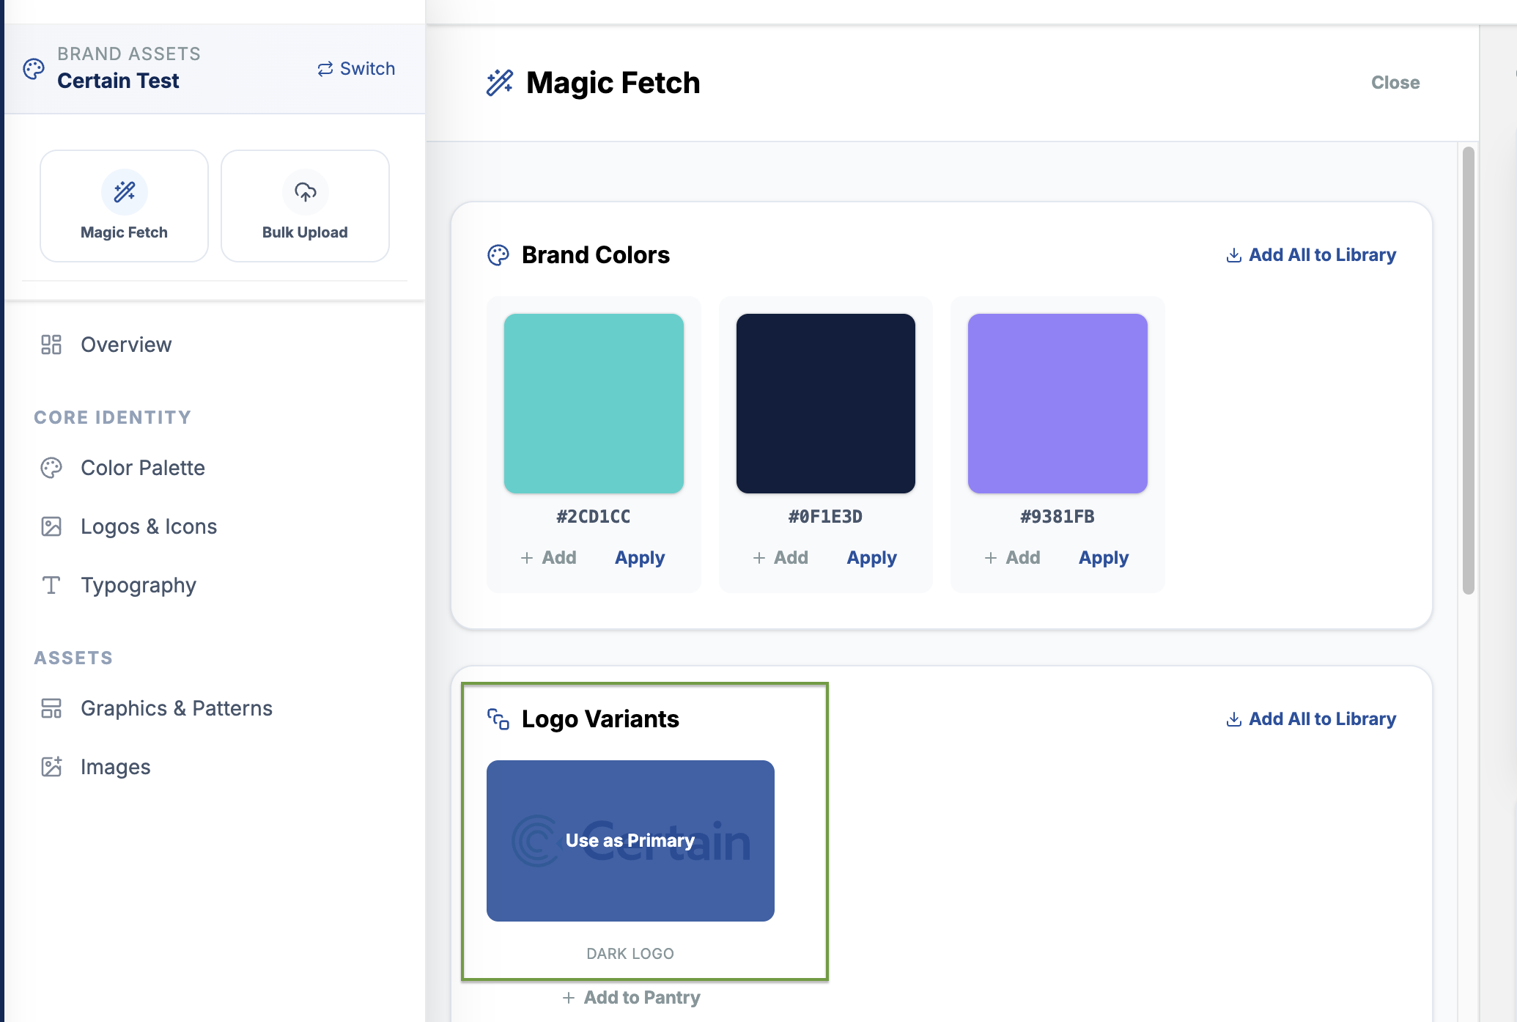Click the palette icon beside Brand Colors
This screenshot has height=1022, width=1517.
coord(498,255)
